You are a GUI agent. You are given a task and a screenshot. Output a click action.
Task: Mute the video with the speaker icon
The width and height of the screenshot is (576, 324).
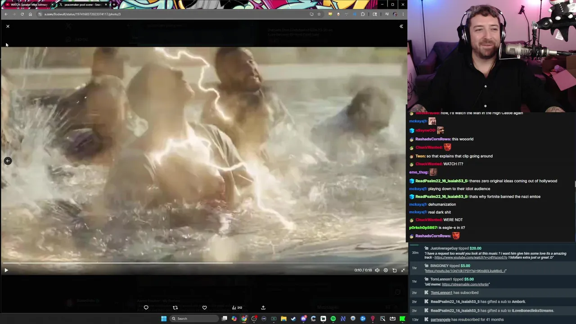pyautogui.click(x=377, y=270)
